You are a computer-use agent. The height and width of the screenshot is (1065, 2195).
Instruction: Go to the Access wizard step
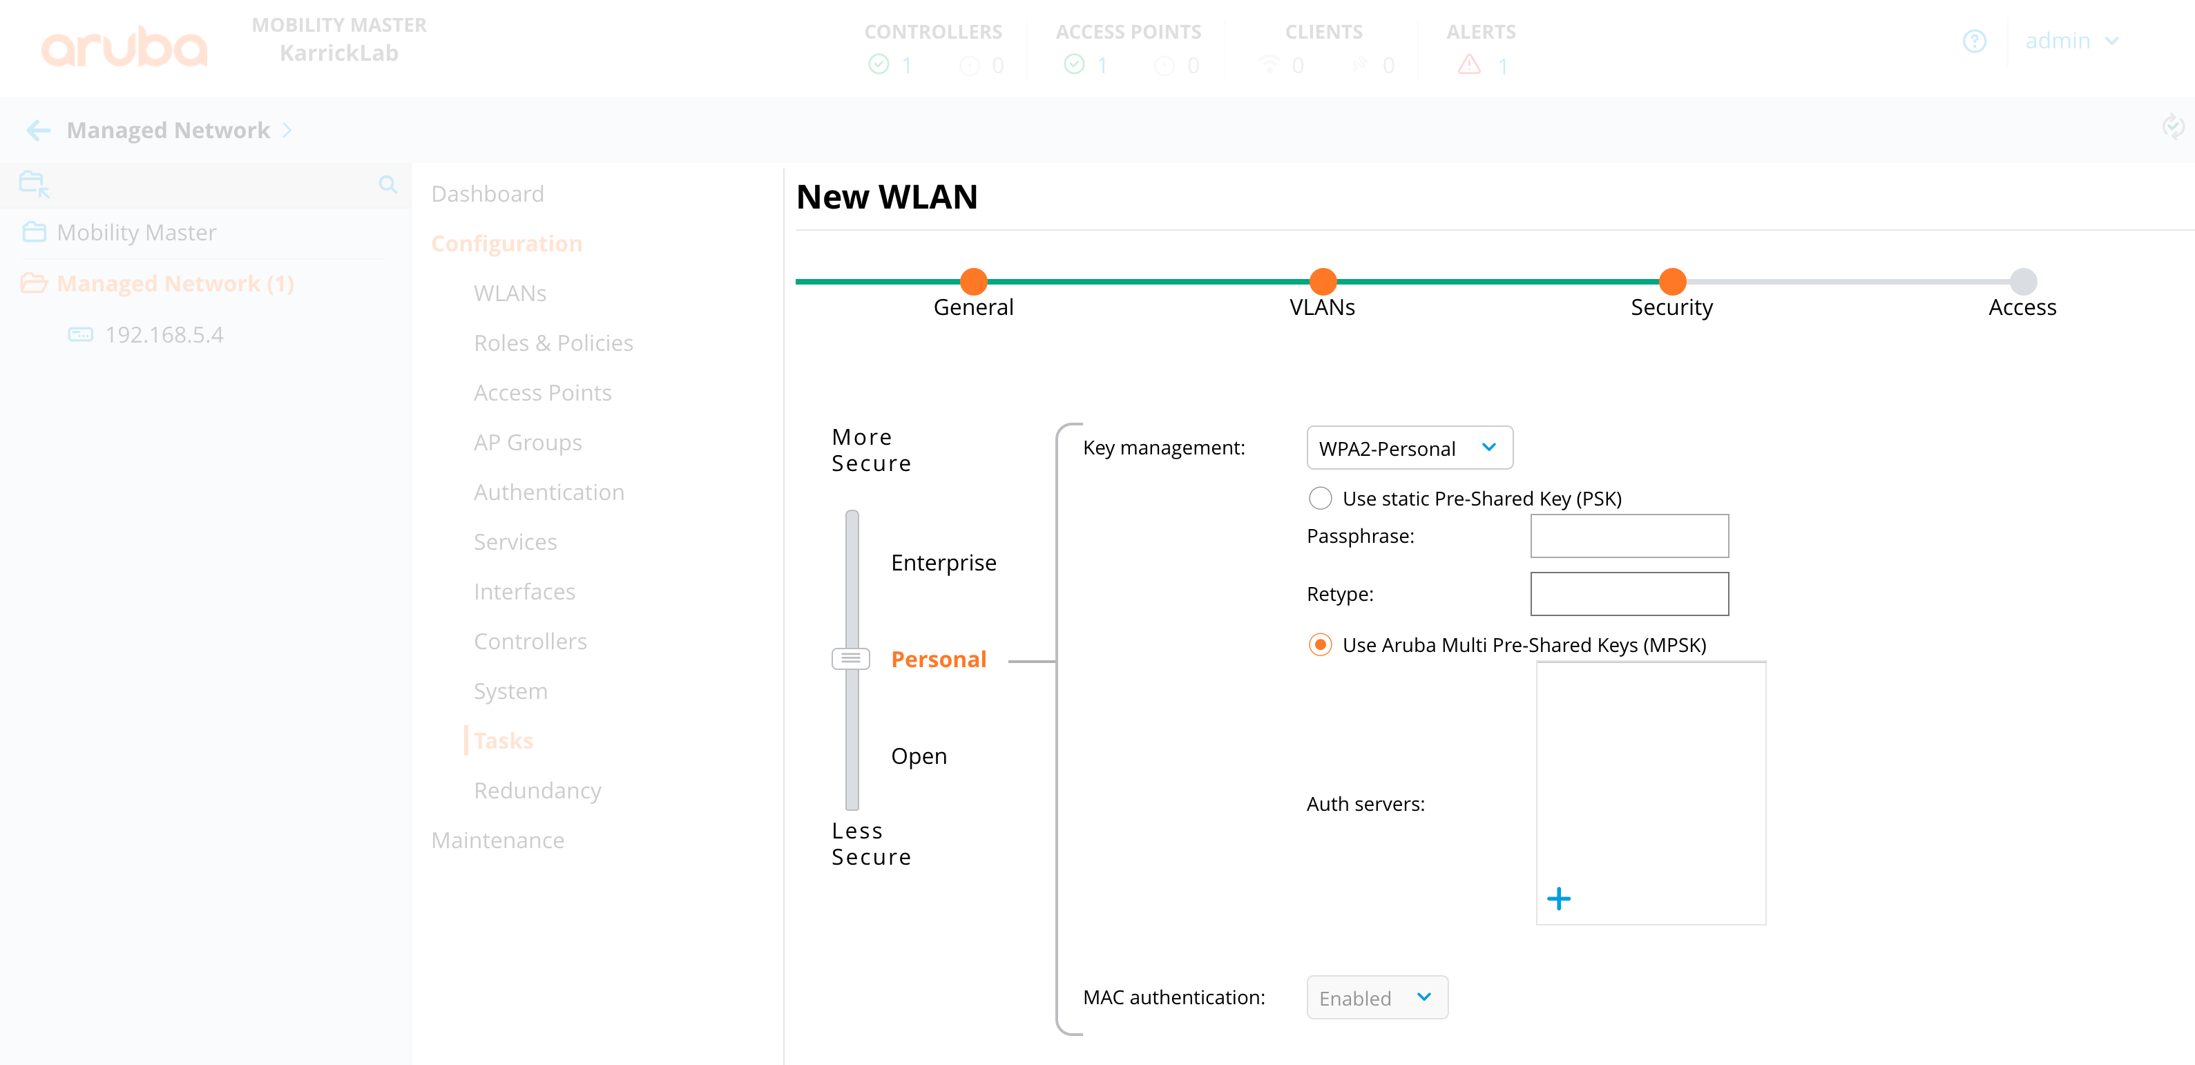(x=2023, y=282)
